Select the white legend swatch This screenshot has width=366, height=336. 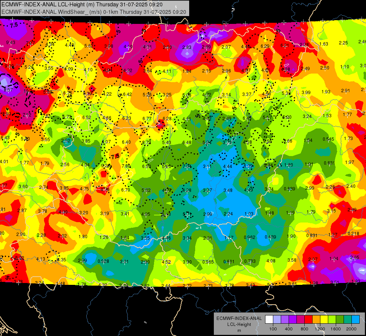point(269,319)
